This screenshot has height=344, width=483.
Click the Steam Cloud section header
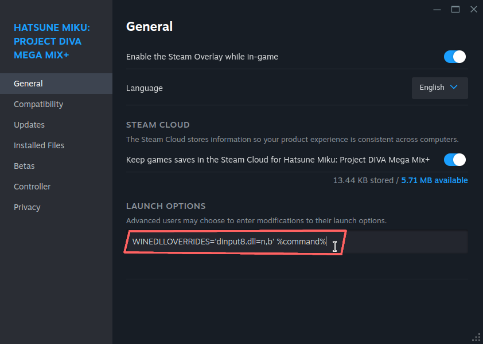coord(158,125)
